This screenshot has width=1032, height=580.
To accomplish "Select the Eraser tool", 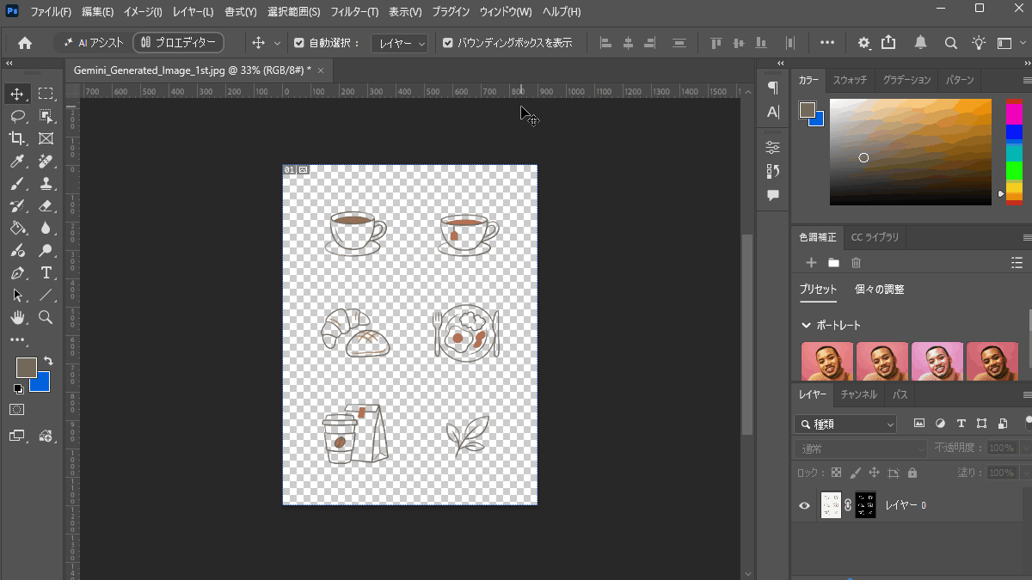I will (x=46, y=206).
